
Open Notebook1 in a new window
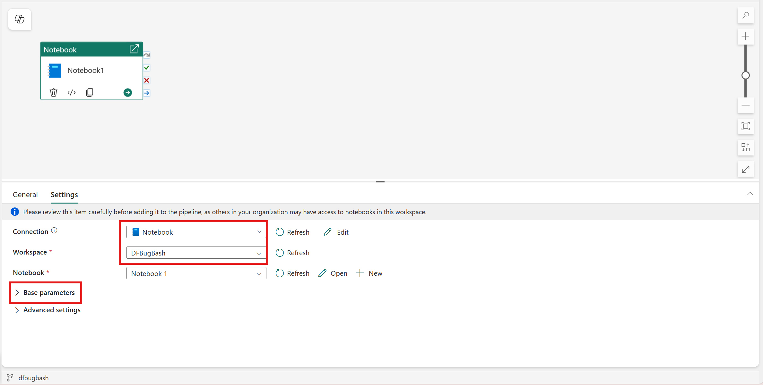click(x=134, y=49)
